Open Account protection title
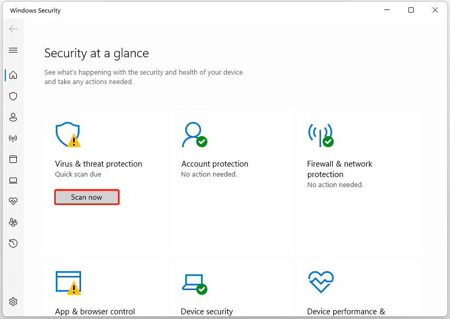The image size is (450, 319). coord(215,164)
